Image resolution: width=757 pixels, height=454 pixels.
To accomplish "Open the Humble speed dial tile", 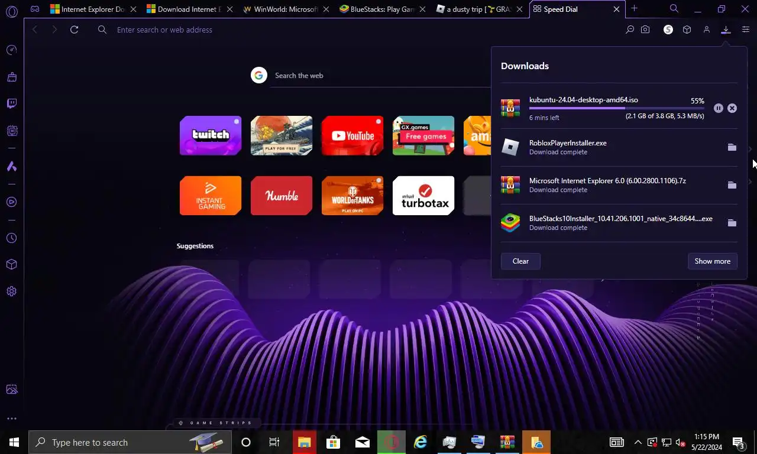I will click(x=282, y=196).
